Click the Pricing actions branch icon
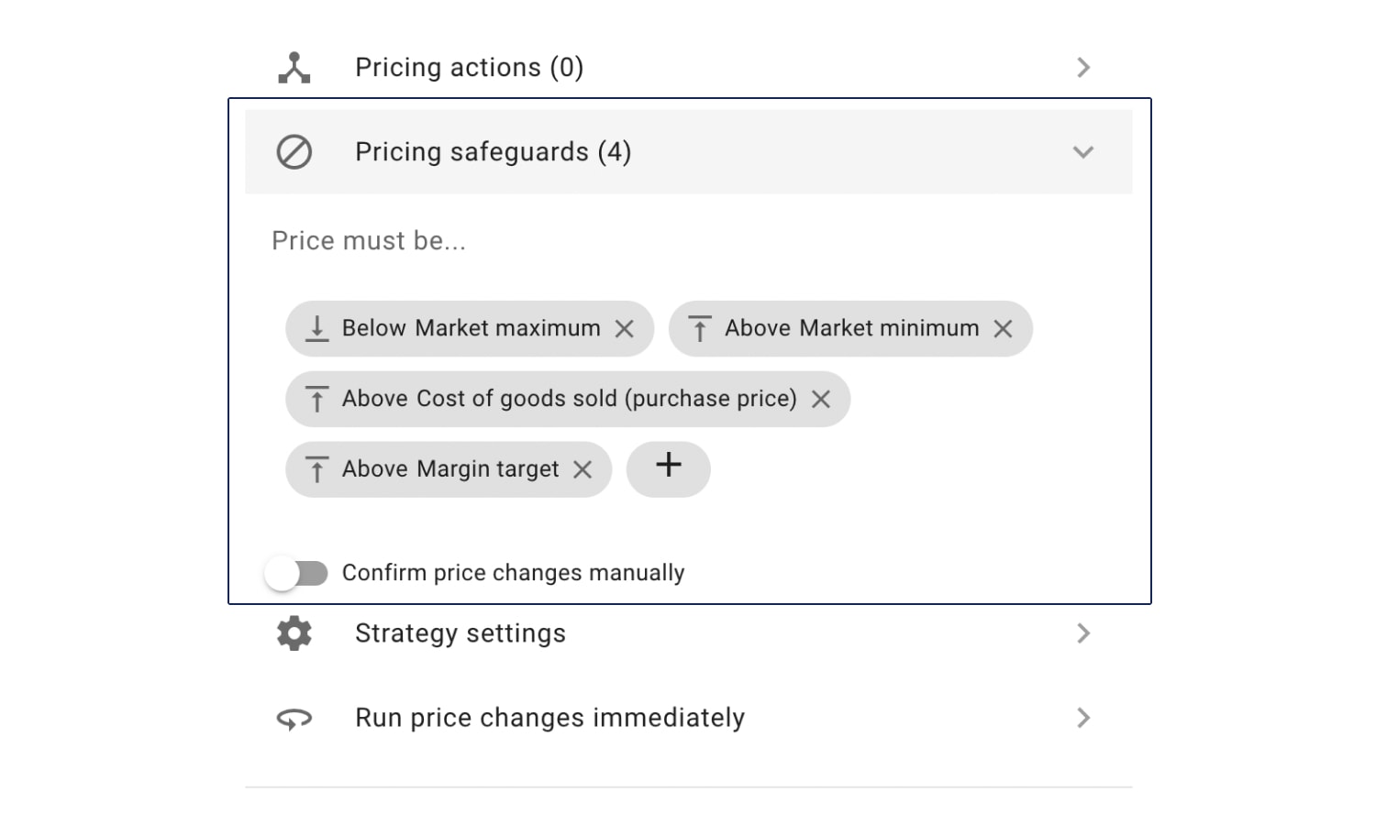 (294, 68)
